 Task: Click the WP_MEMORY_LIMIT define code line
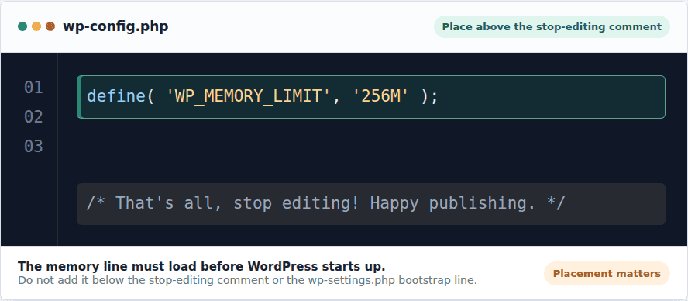(371, 97)
